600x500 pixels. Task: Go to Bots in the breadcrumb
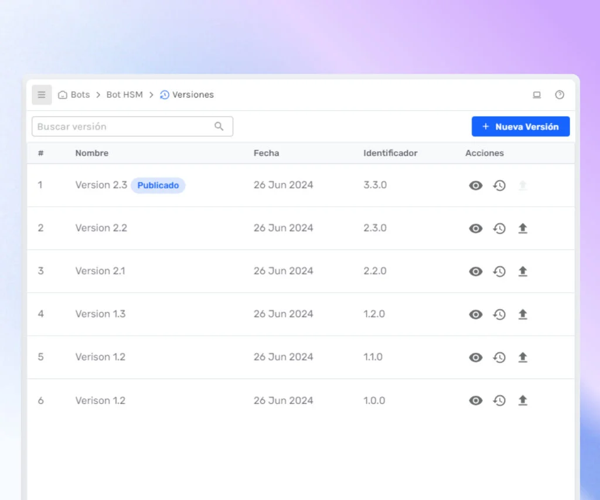(x=80, y=95)
